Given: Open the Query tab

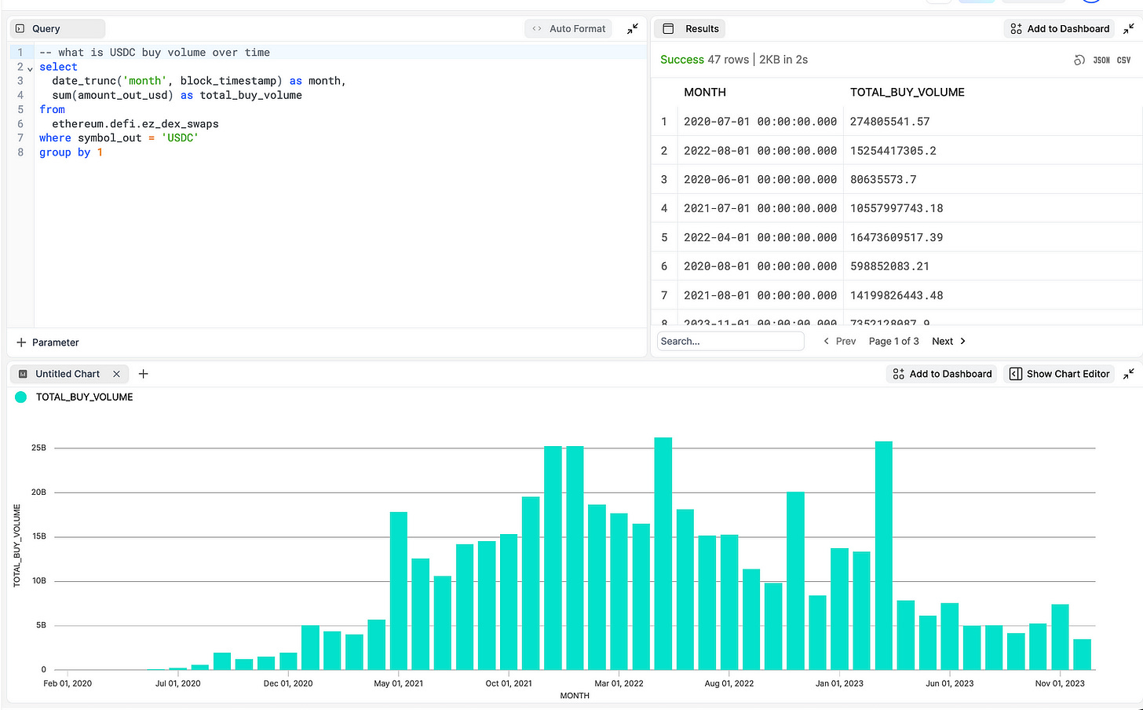Looking at the screenshot, I should click(57, 29).
